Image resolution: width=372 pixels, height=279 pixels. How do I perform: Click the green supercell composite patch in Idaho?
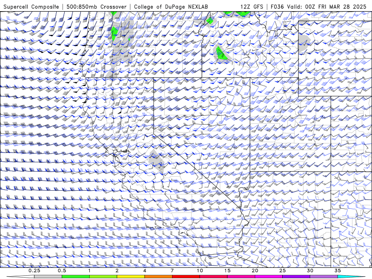pyautogui.click(x=221, y=54)
